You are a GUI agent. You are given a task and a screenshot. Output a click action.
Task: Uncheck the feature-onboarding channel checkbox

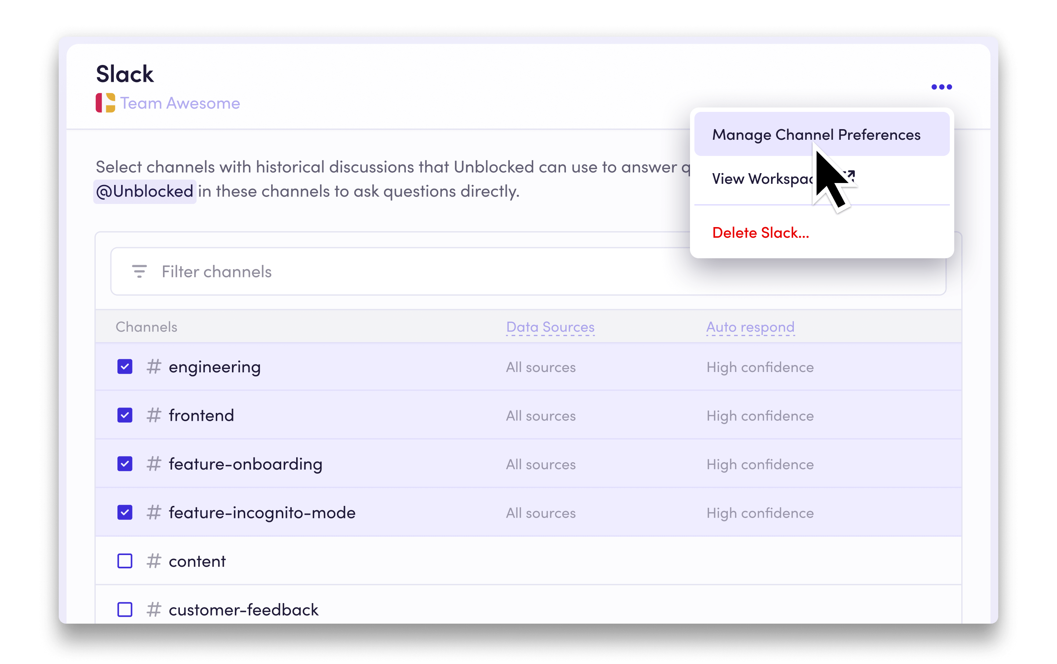pyautogui.click(x=125, y=463)
